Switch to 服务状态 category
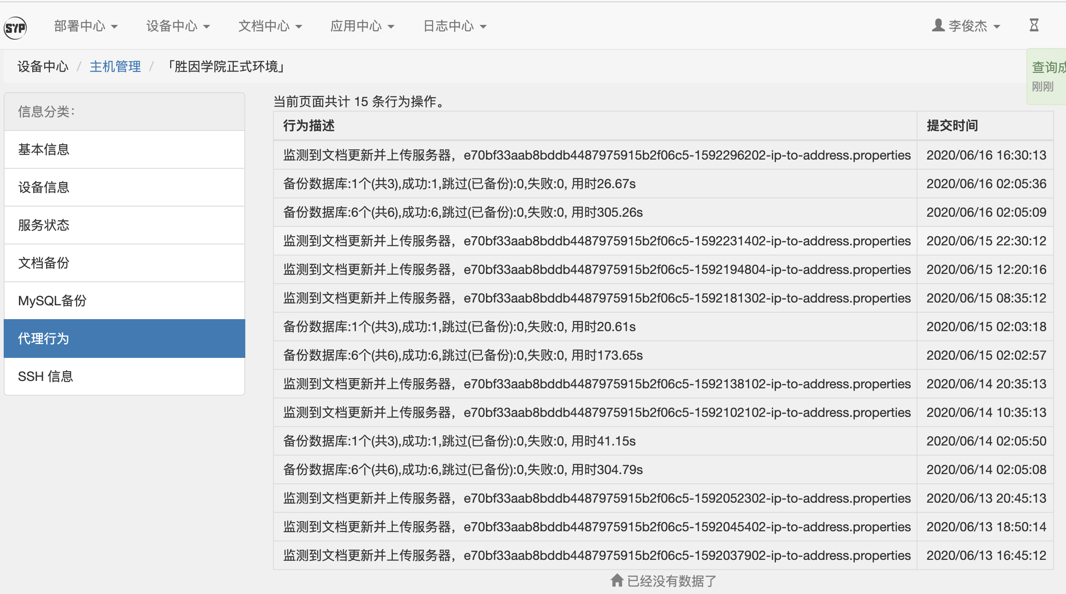 124,225
